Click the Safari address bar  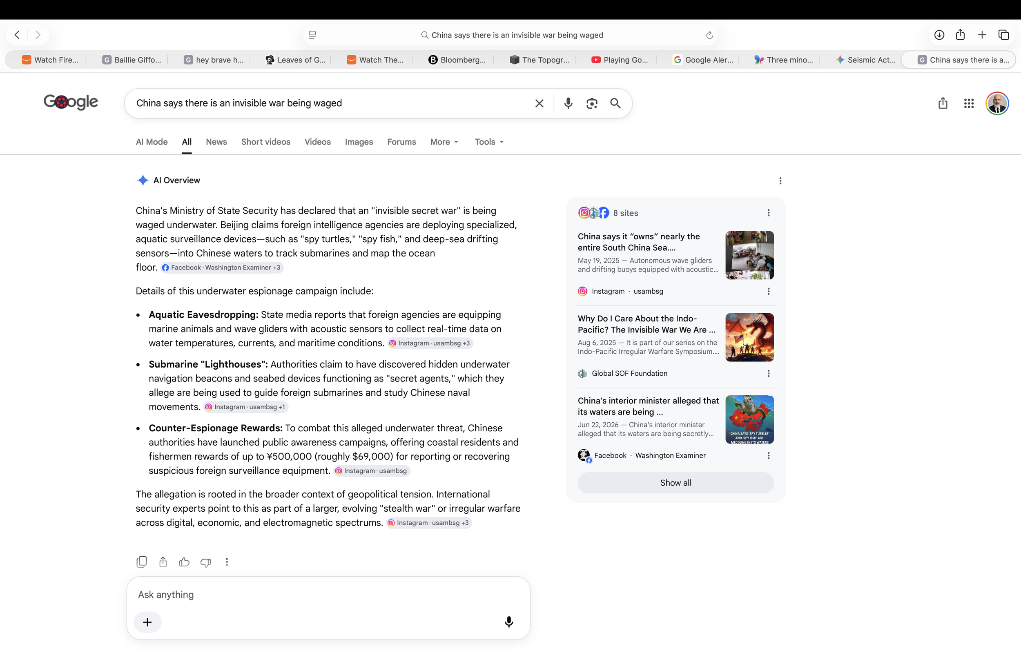pos(510,35)
